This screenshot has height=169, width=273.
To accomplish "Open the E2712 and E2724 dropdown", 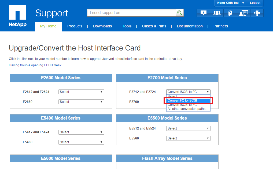I will [188, 92].
